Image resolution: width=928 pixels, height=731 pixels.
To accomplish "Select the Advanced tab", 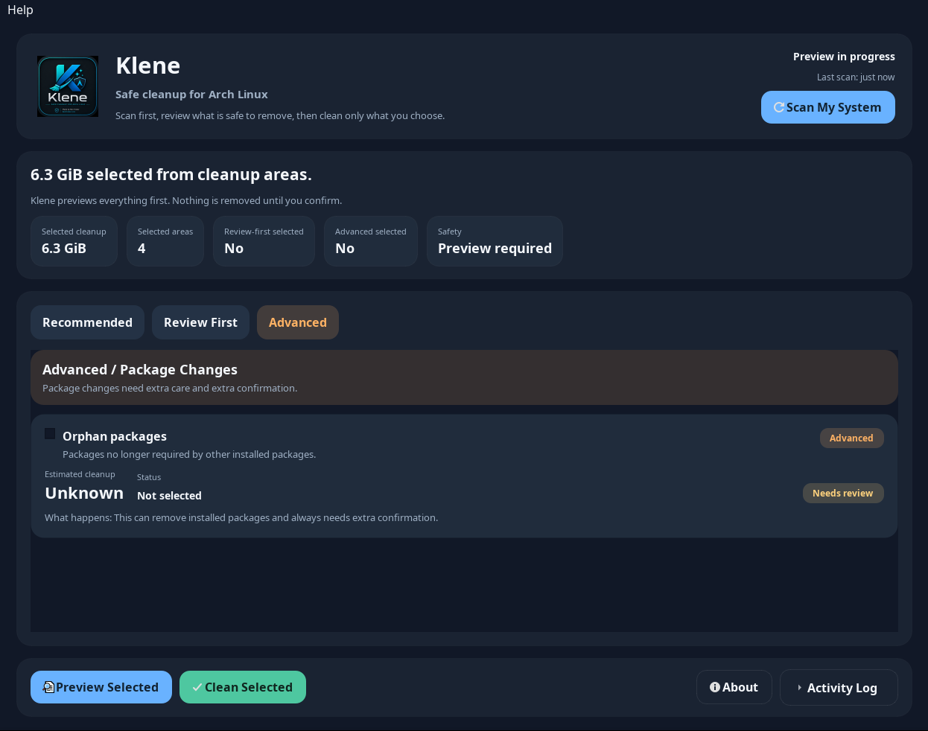I will point(298,322).
